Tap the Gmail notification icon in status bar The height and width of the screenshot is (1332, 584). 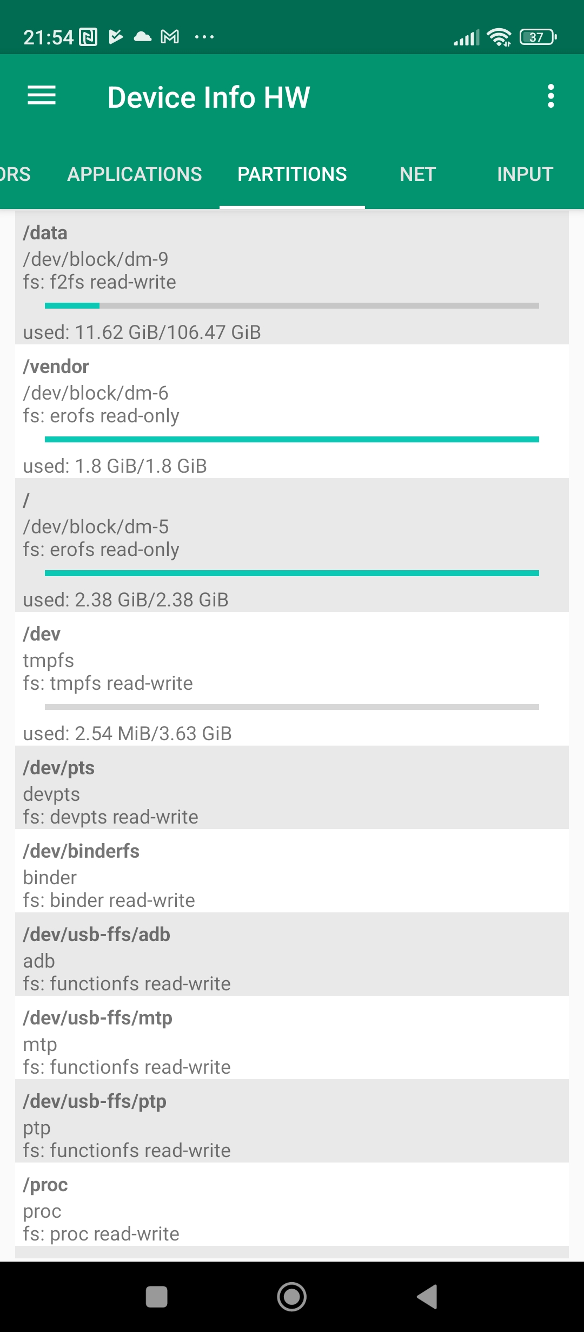[x=170, y=37]
